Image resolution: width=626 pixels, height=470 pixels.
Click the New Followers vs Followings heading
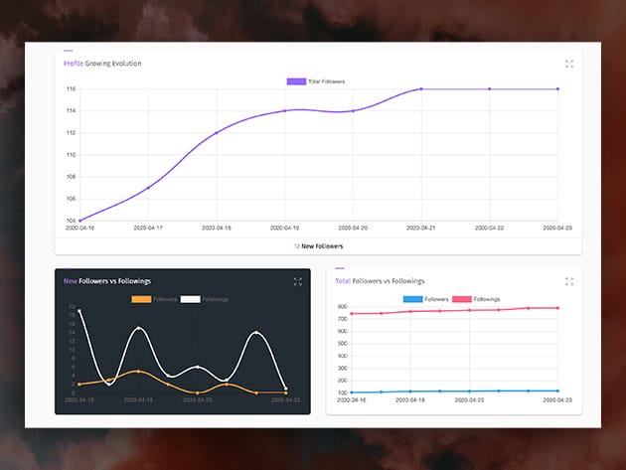coord(107,281)
